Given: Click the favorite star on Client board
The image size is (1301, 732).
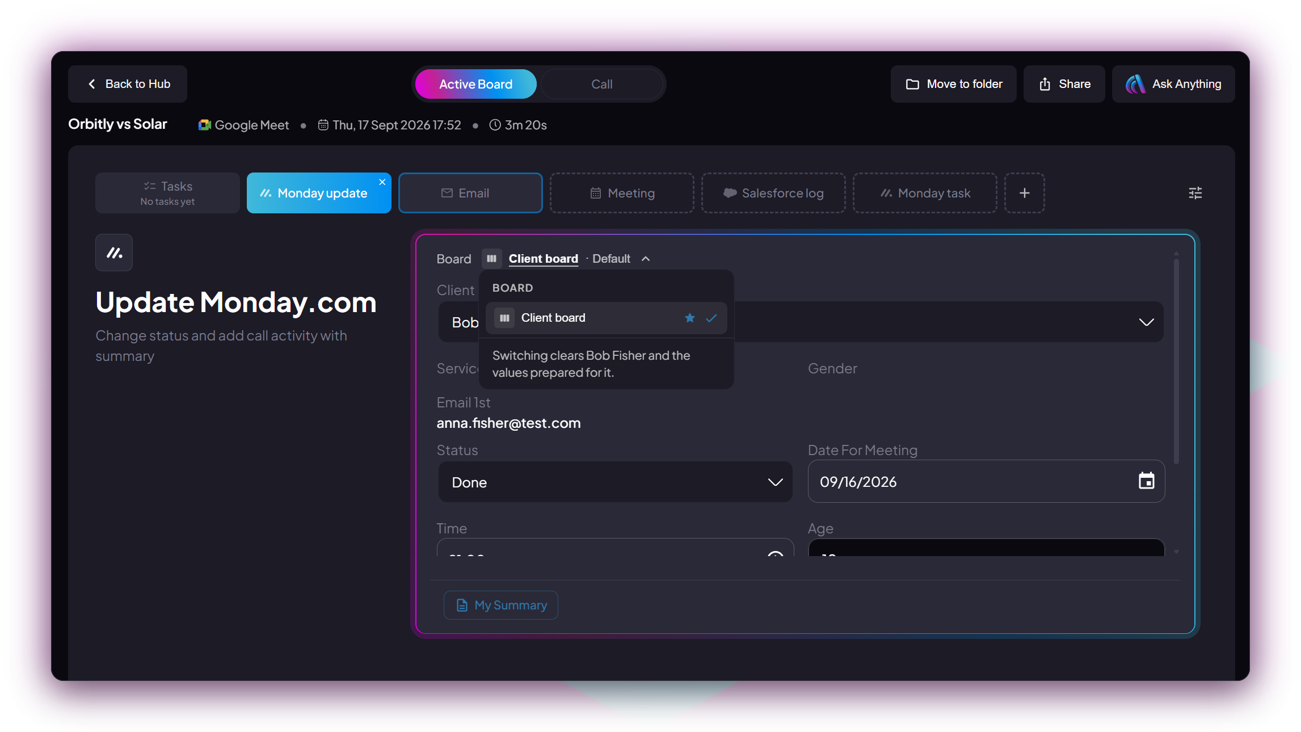Looking at the screenshot, I should pyautogui.click(x=689, y=318).
